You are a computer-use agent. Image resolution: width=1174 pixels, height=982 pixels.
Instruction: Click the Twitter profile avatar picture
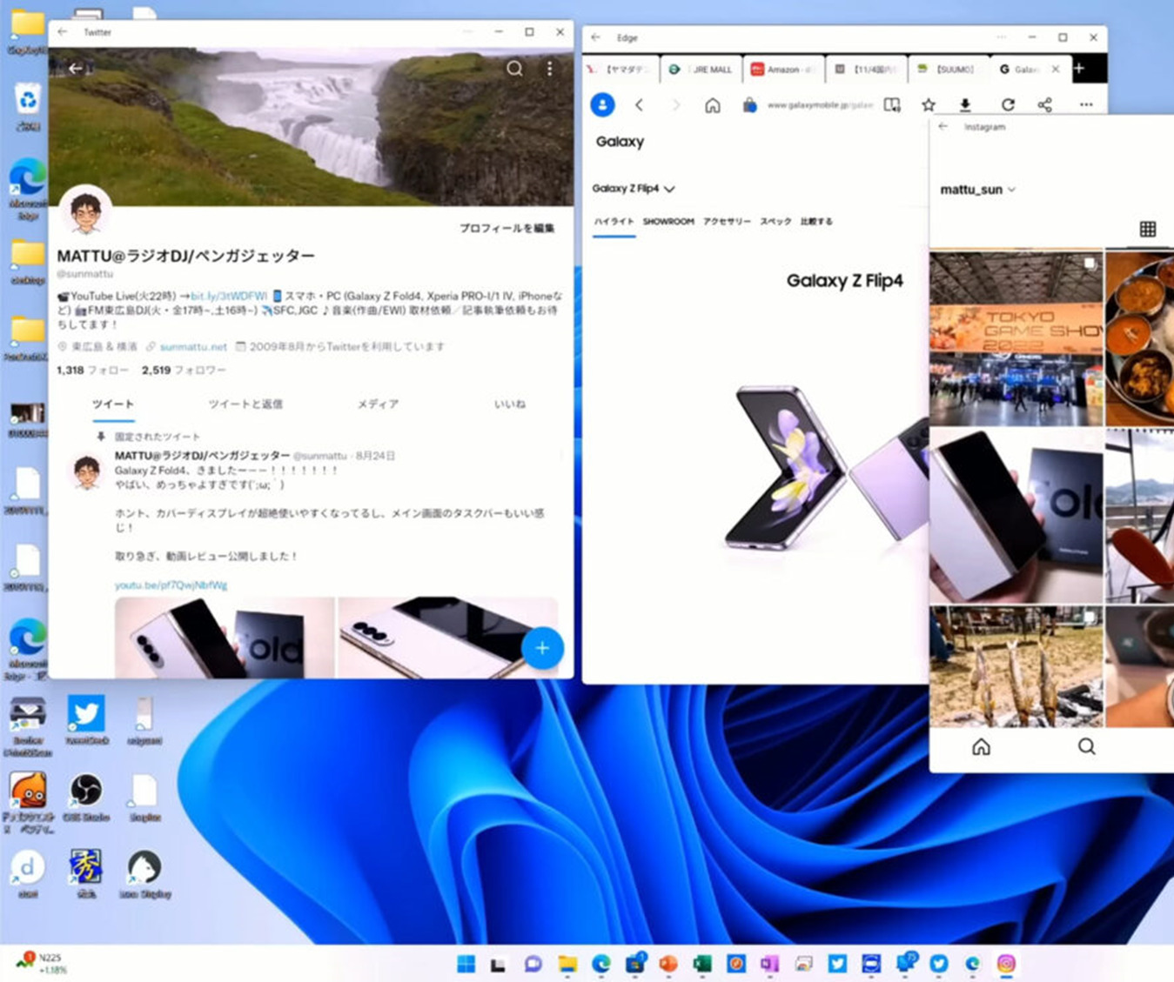click(x=85, y=210)
